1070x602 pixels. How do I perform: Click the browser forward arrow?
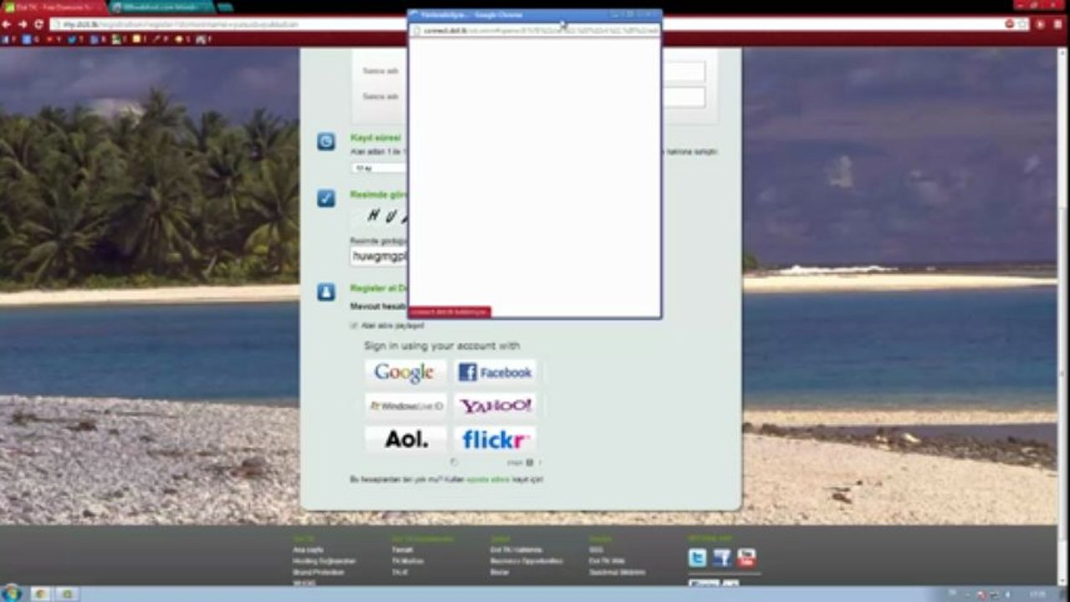[23, 24]
